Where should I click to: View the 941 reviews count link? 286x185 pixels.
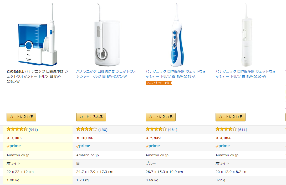tap(33, 130)
